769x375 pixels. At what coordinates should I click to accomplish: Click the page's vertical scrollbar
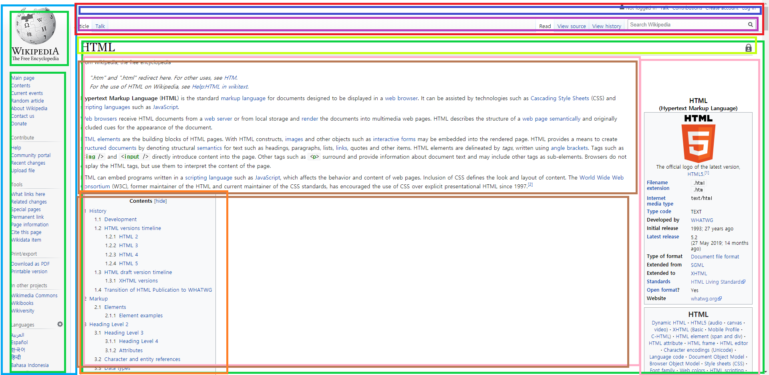[x=766, y=187]
